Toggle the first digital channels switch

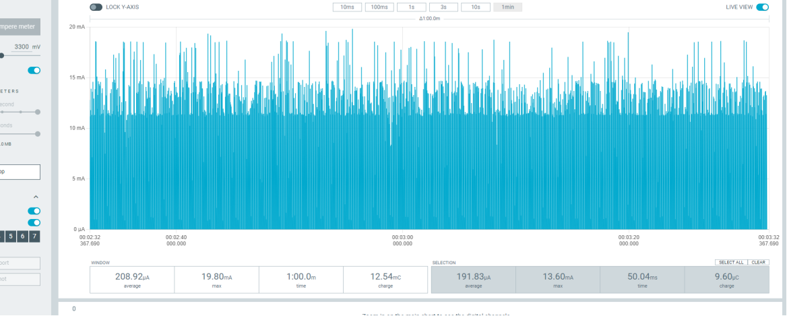[34, 211]
